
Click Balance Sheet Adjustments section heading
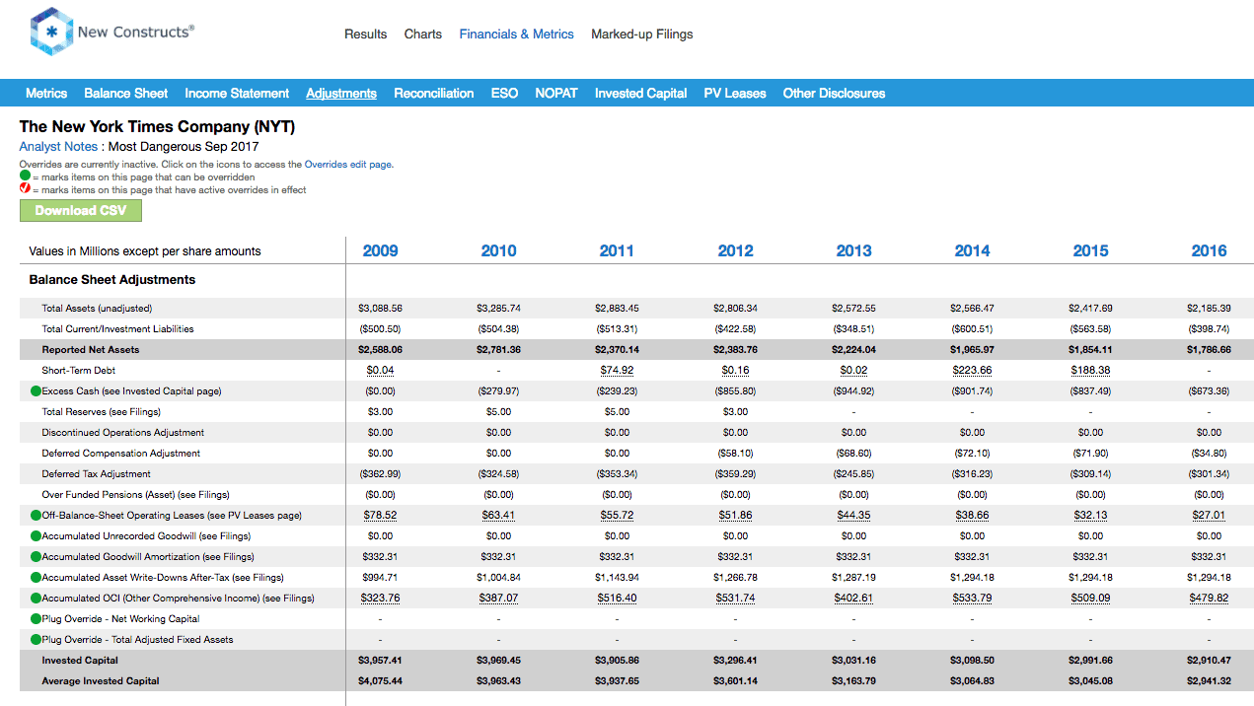point(112,280)
